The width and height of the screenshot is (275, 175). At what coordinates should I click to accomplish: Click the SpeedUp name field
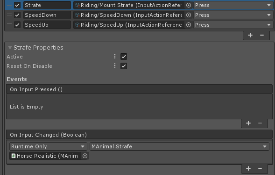click(x=47, y=25)
